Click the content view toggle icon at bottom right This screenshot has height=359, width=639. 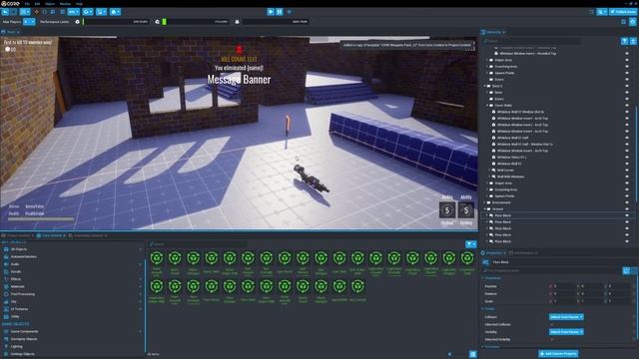click(472, 354)
